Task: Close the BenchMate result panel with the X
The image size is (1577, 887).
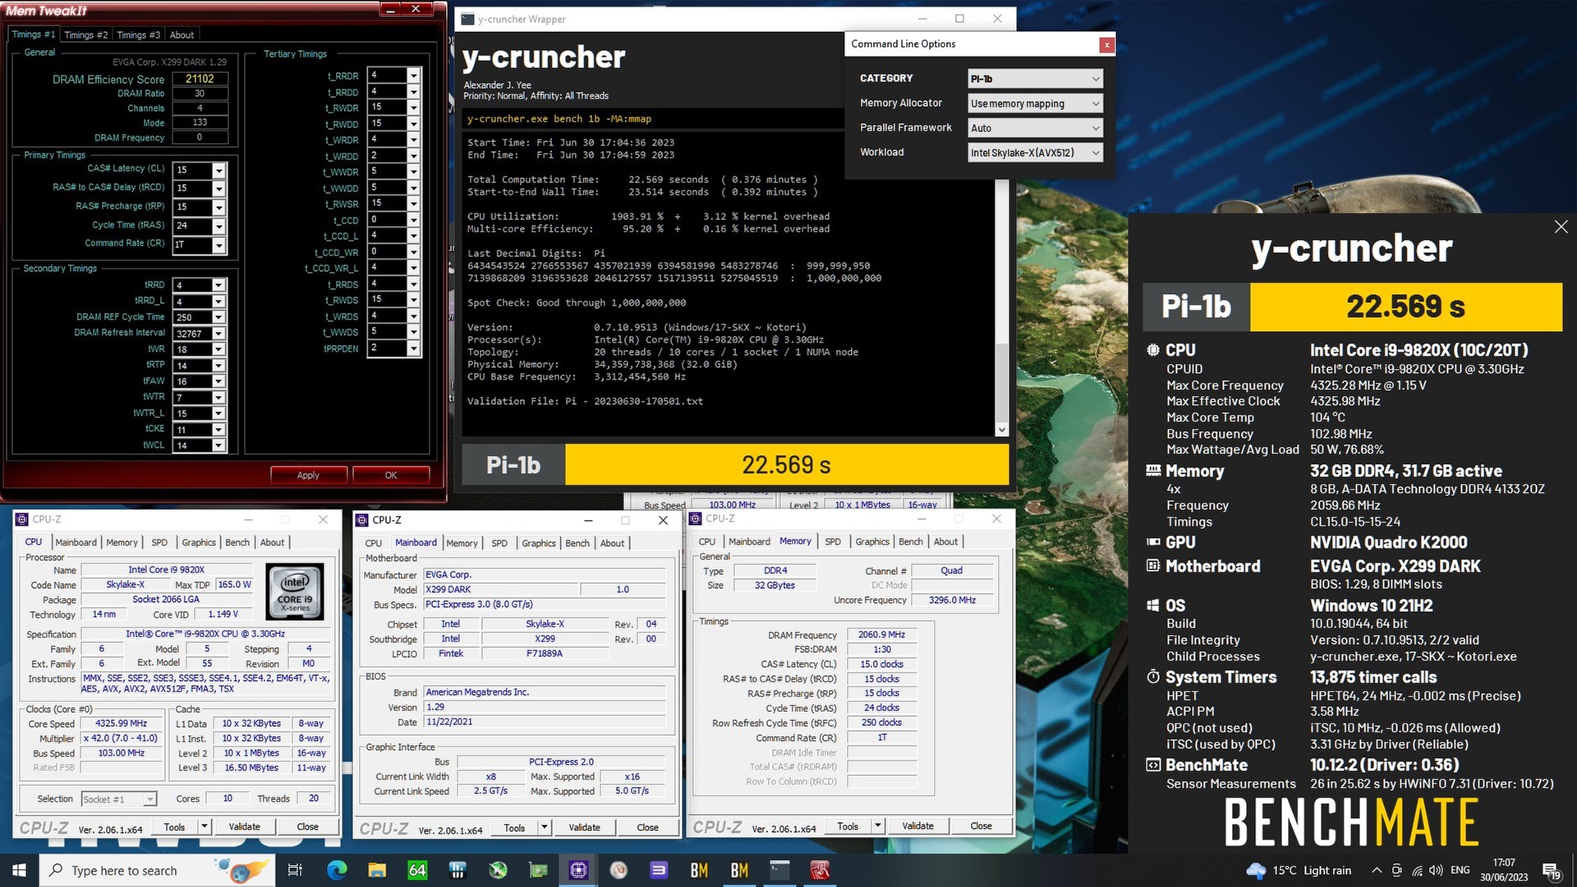Action: pos(1561,227)
